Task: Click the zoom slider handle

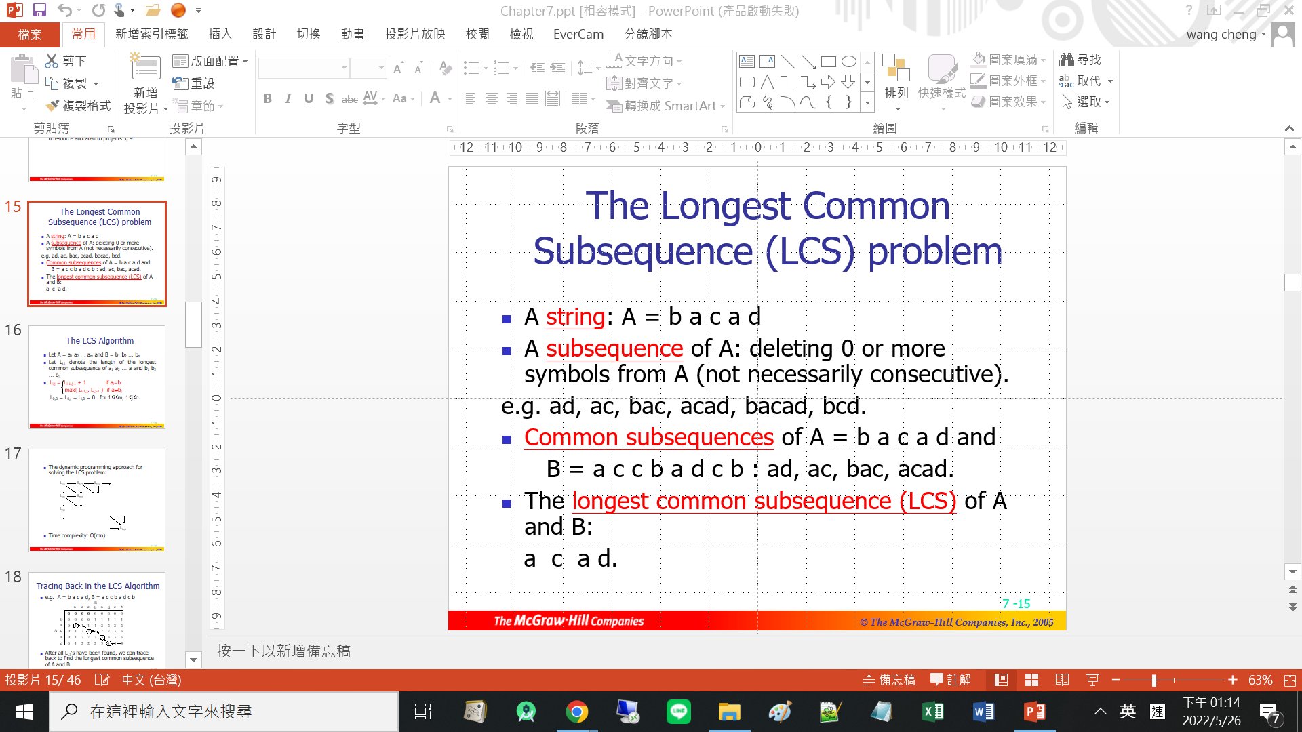Action: 1153,680
